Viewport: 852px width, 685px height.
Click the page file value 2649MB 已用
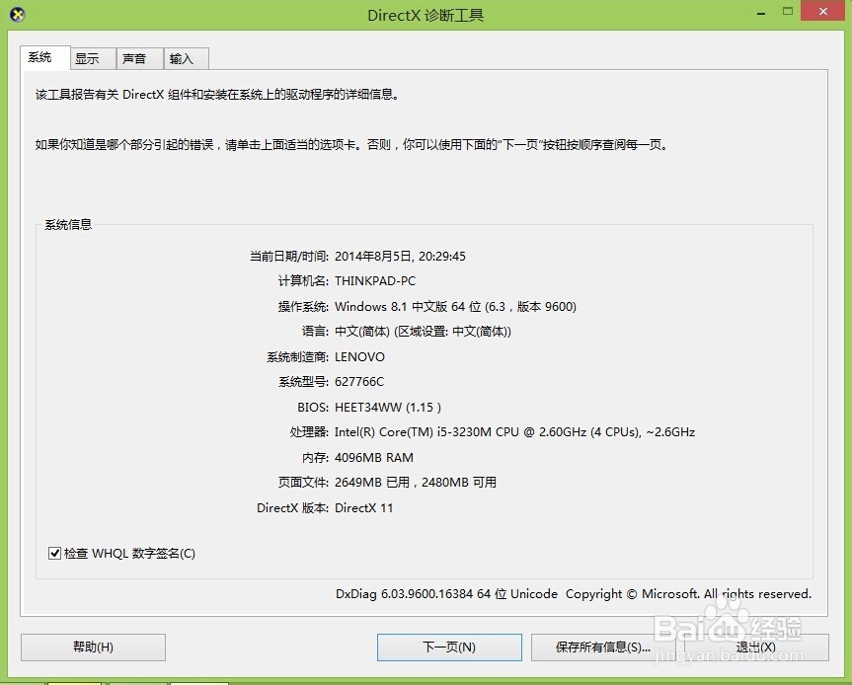(371, 483)
